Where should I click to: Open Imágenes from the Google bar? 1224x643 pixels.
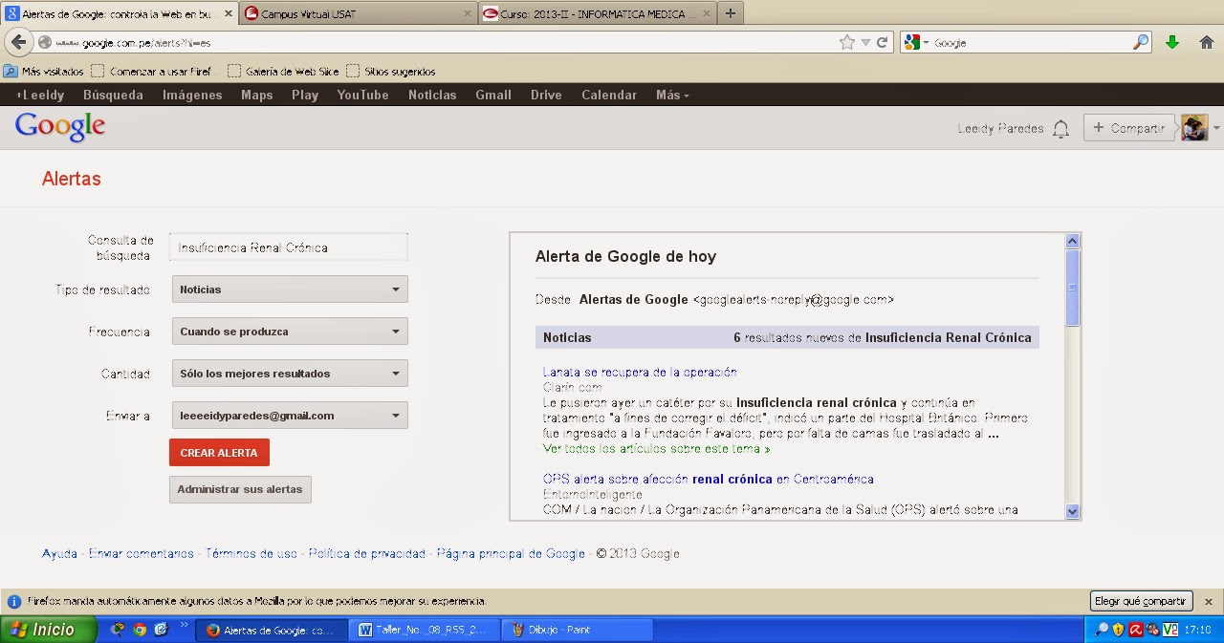pyautogui.click(x=192, y=96)
